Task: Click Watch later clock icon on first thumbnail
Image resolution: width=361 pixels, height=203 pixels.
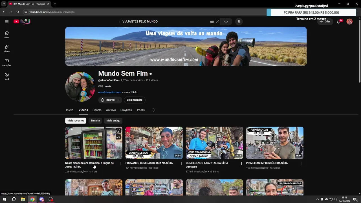Action: [x=118, y=131]
